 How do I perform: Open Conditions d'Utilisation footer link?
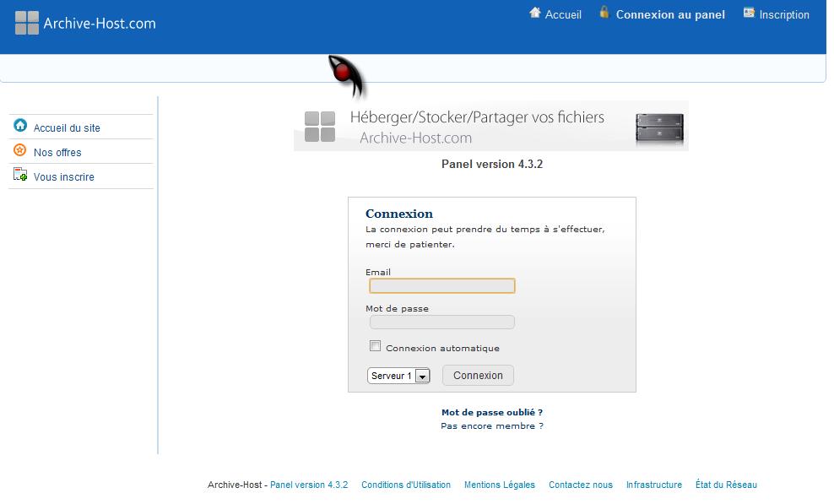pyautogui.click(x=406, y=485)
